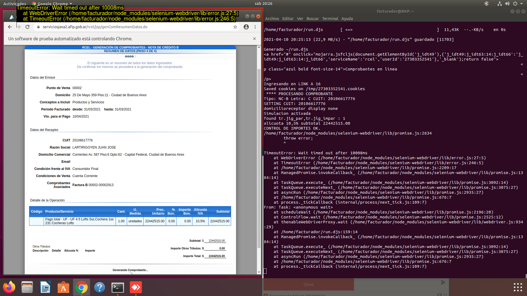Click scroll down arrow of AFIP page
The height and width of the screenshot is (296, 527).
[259, 272]
